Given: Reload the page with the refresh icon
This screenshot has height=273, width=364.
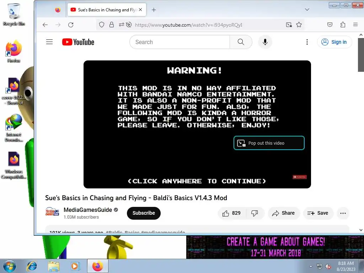Looking at the screenshot, I should (x=71, y=25).
